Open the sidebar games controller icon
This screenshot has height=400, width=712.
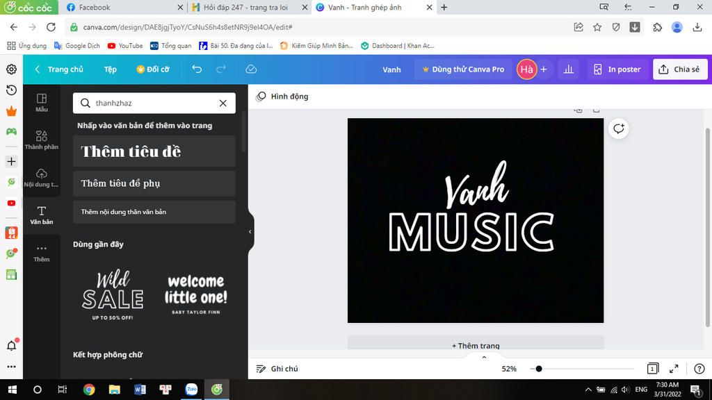pyautogui.click(x=11, y=131)
